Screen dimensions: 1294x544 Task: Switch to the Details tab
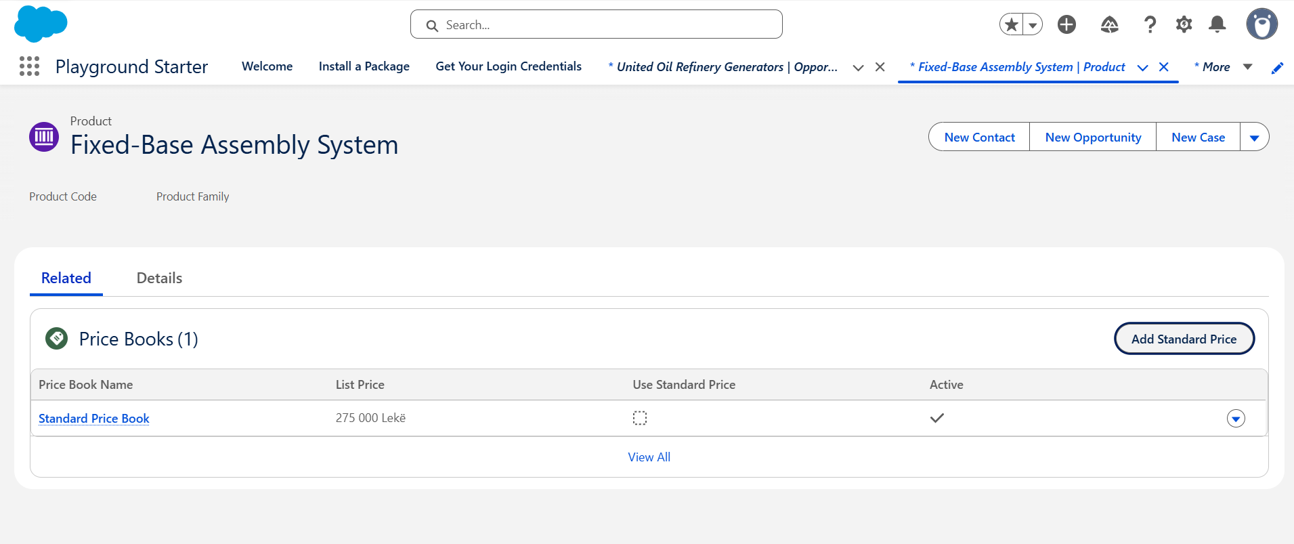159,278
